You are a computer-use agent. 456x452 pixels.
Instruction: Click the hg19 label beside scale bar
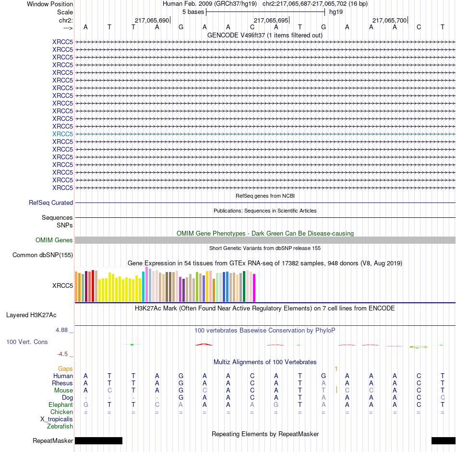336,12
